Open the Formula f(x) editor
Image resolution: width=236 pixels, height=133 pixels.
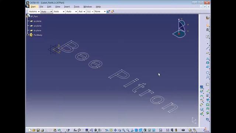pos(75,130)
